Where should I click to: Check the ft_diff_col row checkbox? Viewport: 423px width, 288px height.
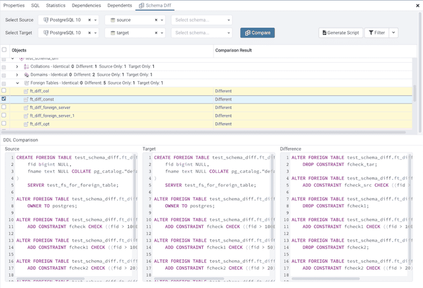[4, 90]
